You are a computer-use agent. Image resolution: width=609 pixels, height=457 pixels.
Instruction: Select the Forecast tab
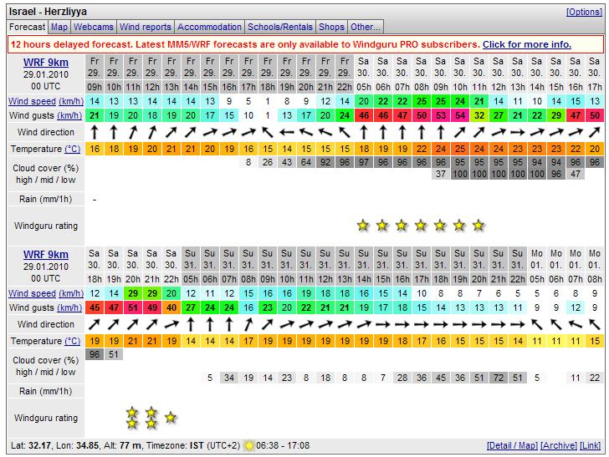pyautogui.click(x=27, y=27)
